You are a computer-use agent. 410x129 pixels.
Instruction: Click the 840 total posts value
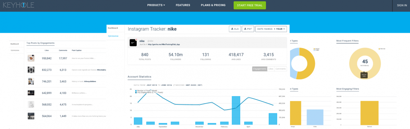[145, 55]
